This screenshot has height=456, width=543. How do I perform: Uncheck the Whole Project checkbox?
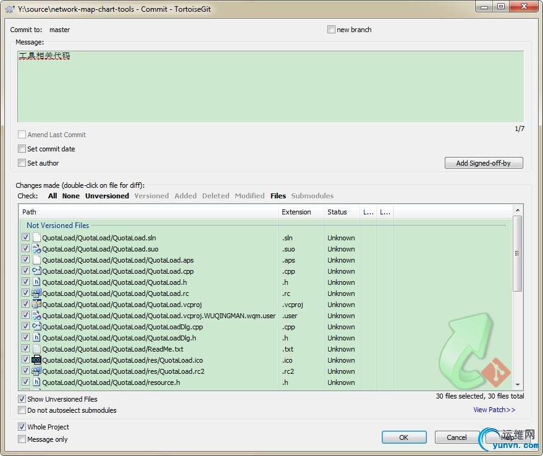pyautogui.click(x=22, y=426)
